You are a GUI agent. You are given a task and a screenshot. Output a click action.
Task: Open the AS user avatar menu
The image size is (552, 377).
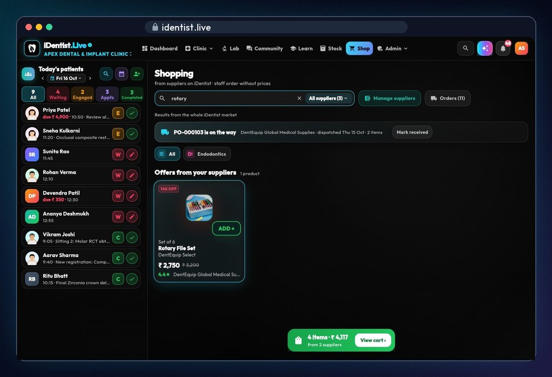click(x=521, y=48)
